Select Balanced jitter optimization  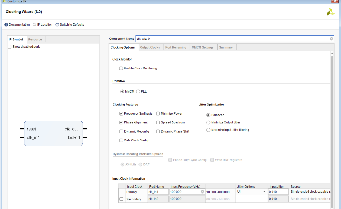[208, 115]
